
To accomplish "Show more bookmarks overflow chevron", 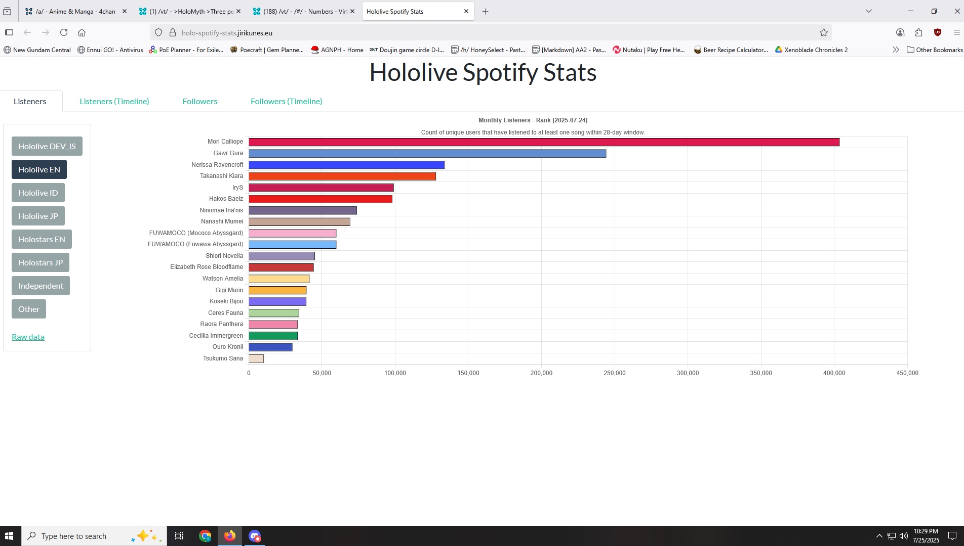I will point(896,50).
